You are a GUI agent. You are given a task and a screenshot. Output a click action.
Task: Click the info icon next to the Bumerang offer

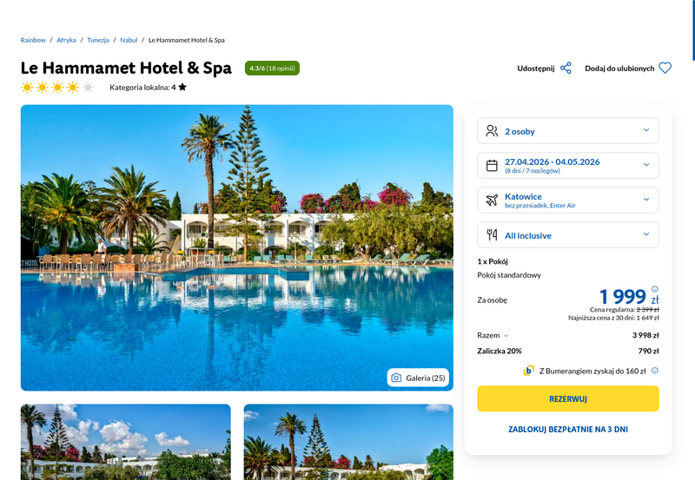click(655, 371)
